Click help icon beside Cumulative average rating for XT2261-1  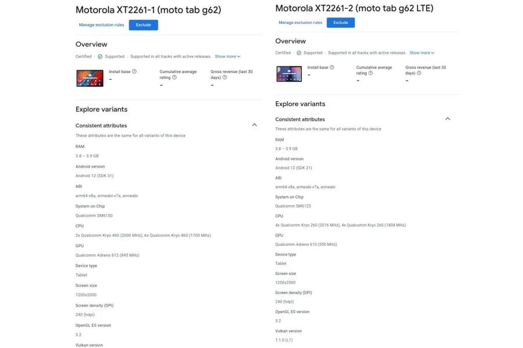174,77
